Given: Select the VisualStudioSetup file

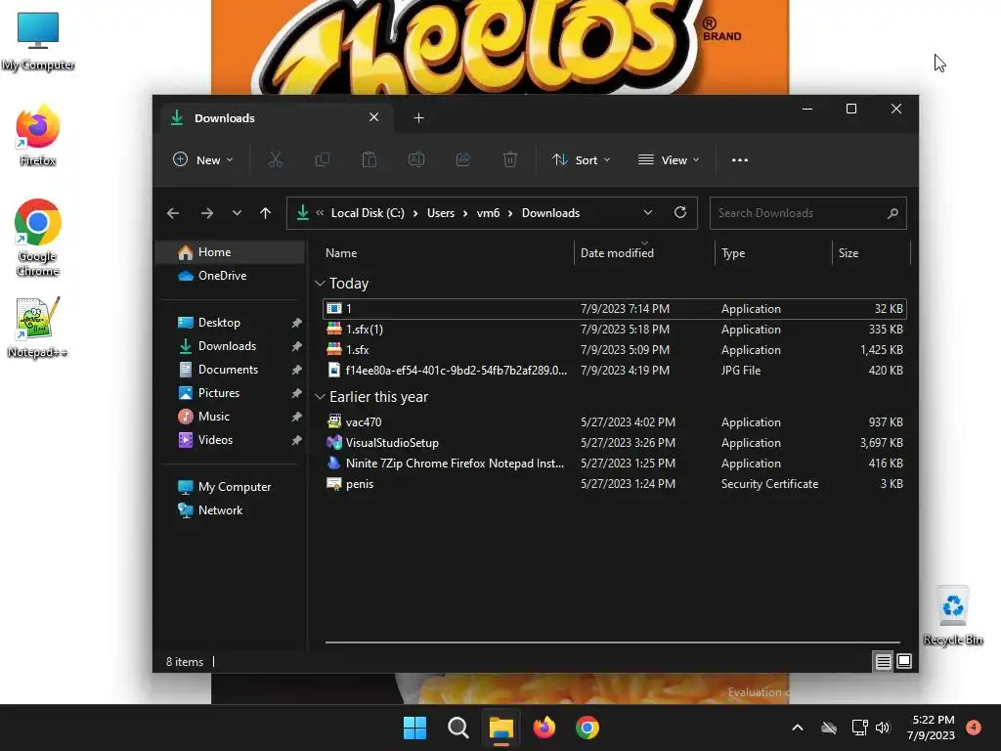Looking at the screenshot, I should [x=615, y=443].
